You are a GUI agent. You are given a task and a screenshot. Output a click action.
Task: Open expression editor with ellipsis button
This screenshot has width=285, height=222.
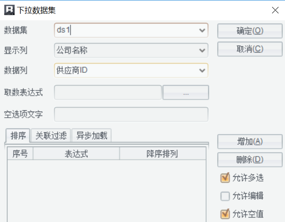[x=186, y=93]
